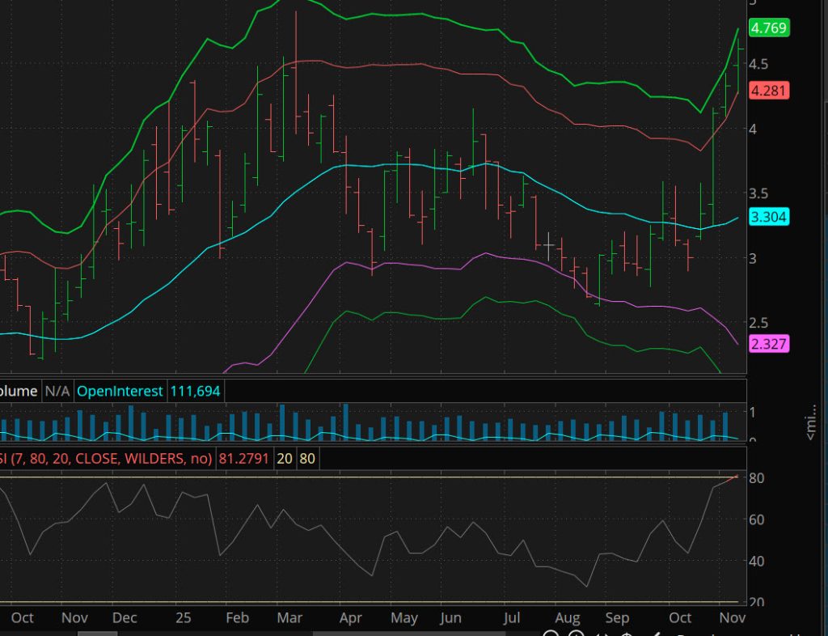
Task: Click the N/A volume value
Action: pyautogui.click(x=57, y=392)
